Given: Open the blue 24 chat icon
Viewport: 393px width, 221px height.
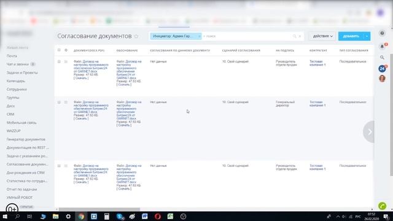Looking at the screenshot, I should [x=382, y=68].
